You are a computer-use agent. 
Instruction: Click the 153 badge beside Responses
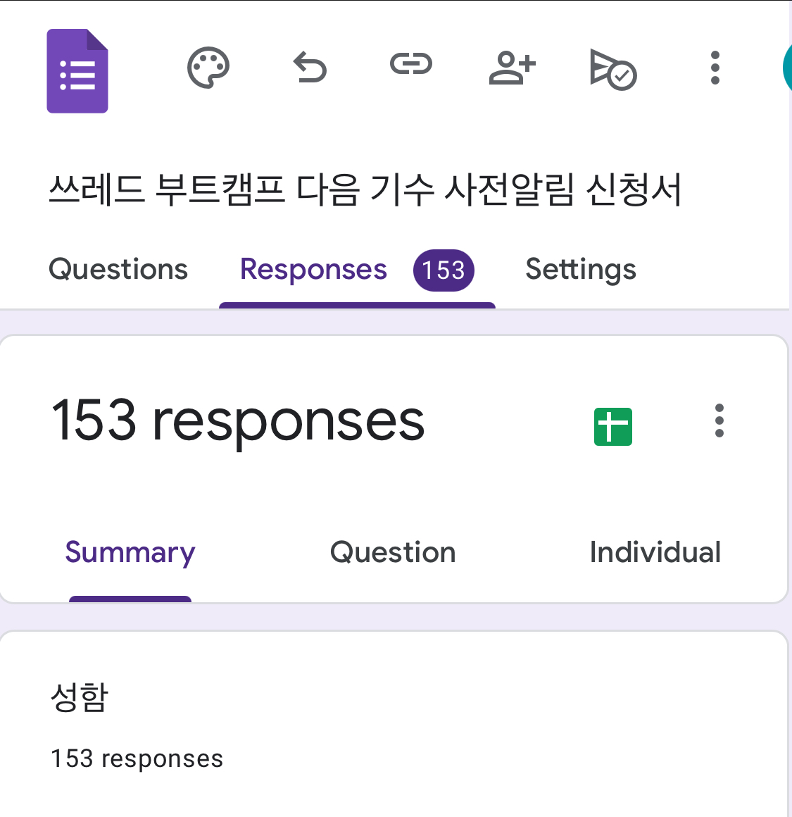pos(444,270)
